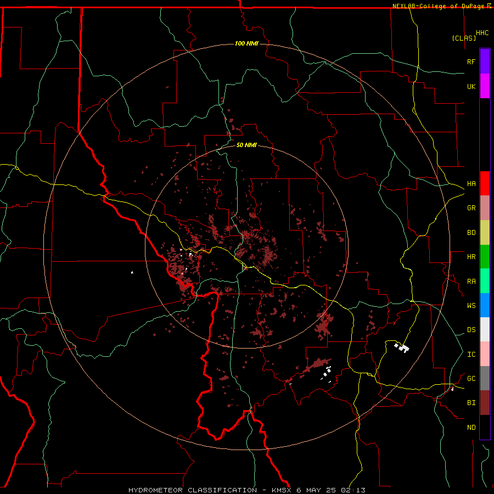Screen dimensions: 494x494
Task: Click the pinkish GR legend swatch
Action: click(485, 208)
